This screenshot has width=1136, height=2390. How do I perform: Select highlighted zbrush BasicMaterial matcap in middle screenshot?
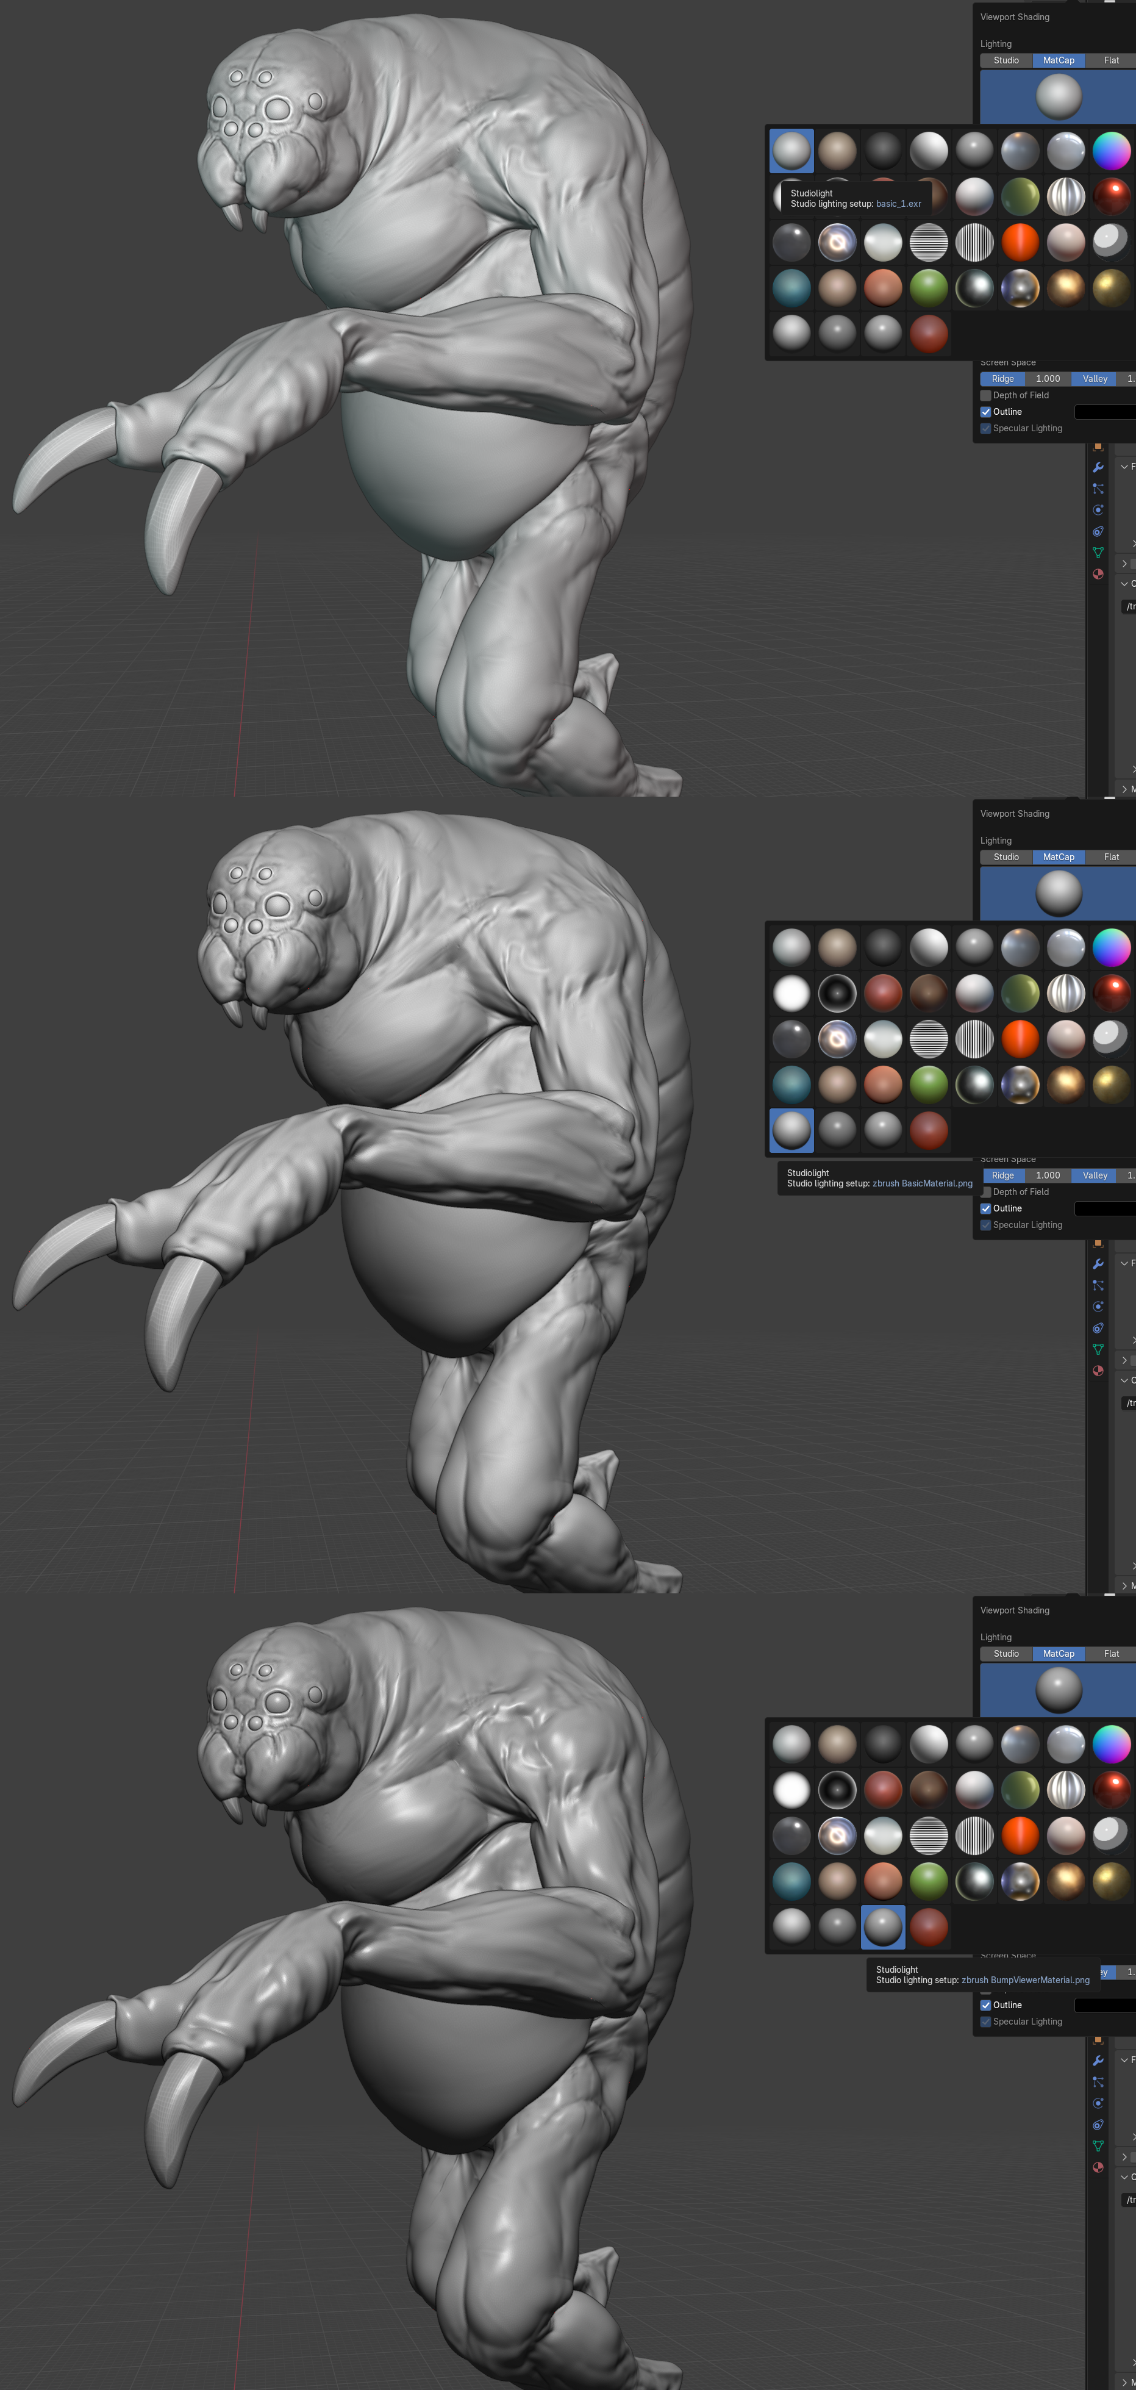click(x=791, y=1131)
